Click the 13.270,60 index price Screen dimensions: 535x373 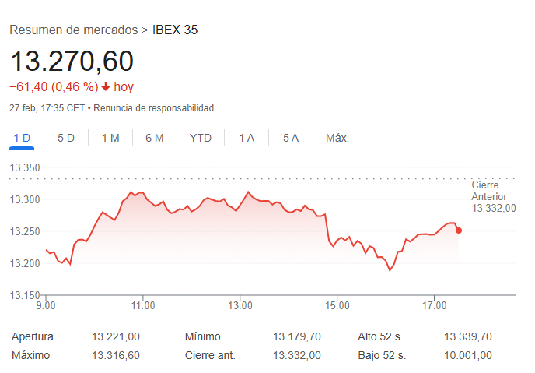click(72, 61)
